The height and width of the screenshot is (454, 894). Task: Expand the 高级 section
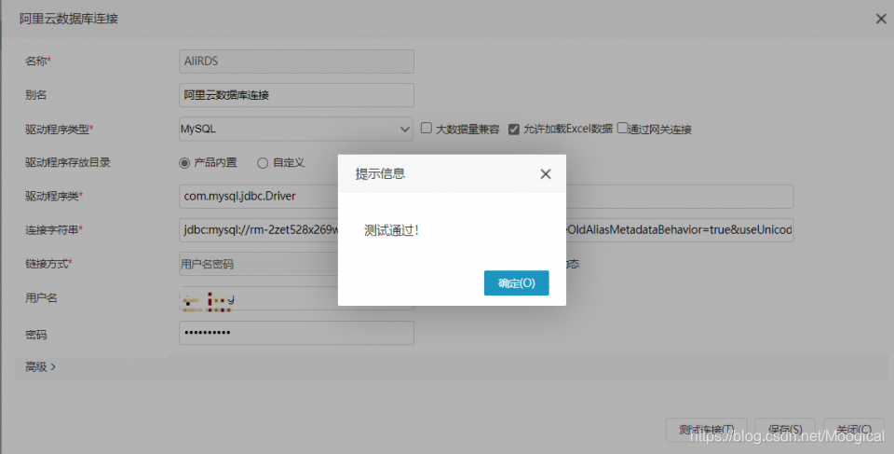click(x=40, y=367)
